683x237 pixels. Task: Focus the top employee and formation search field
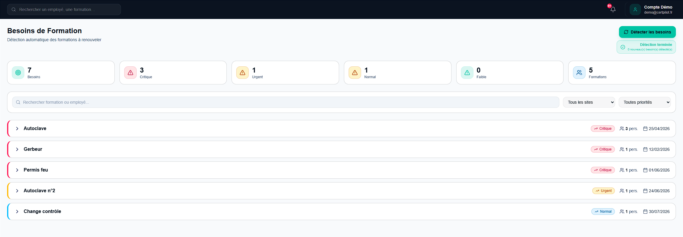coord(64,9)
